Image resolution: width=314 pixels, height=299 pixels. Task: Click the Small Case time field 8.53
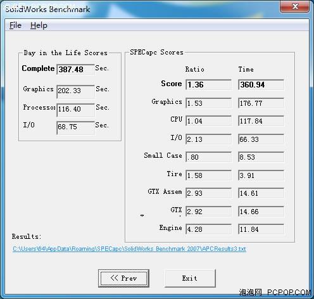click(261, 157)
